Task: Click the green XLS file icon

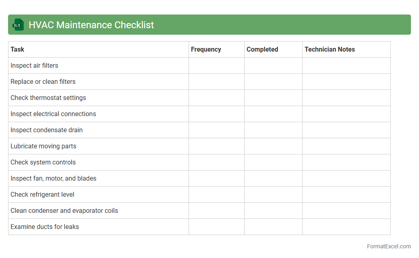Action: point(18,25)
